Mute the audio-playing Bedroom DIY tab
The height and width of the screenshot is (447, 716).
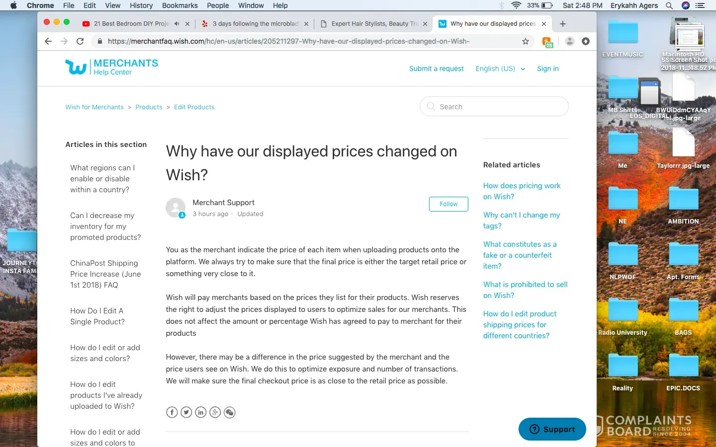tap(177, 24)
